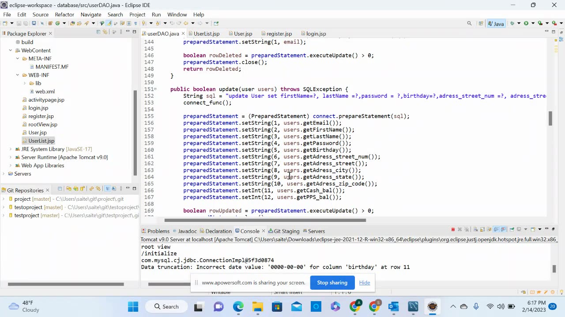Screen dimensions: 565x317
Task: Click the red Terminate button in Console
Action: [453, 229]
